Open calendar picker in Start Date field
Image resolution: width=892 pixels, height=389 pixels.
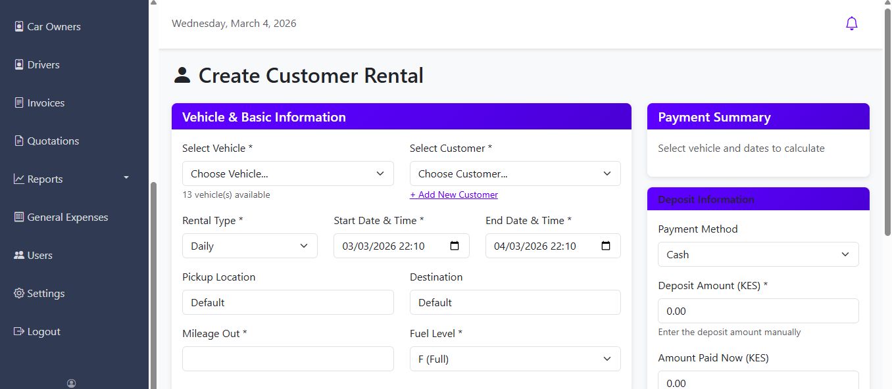tap(455, 246)
